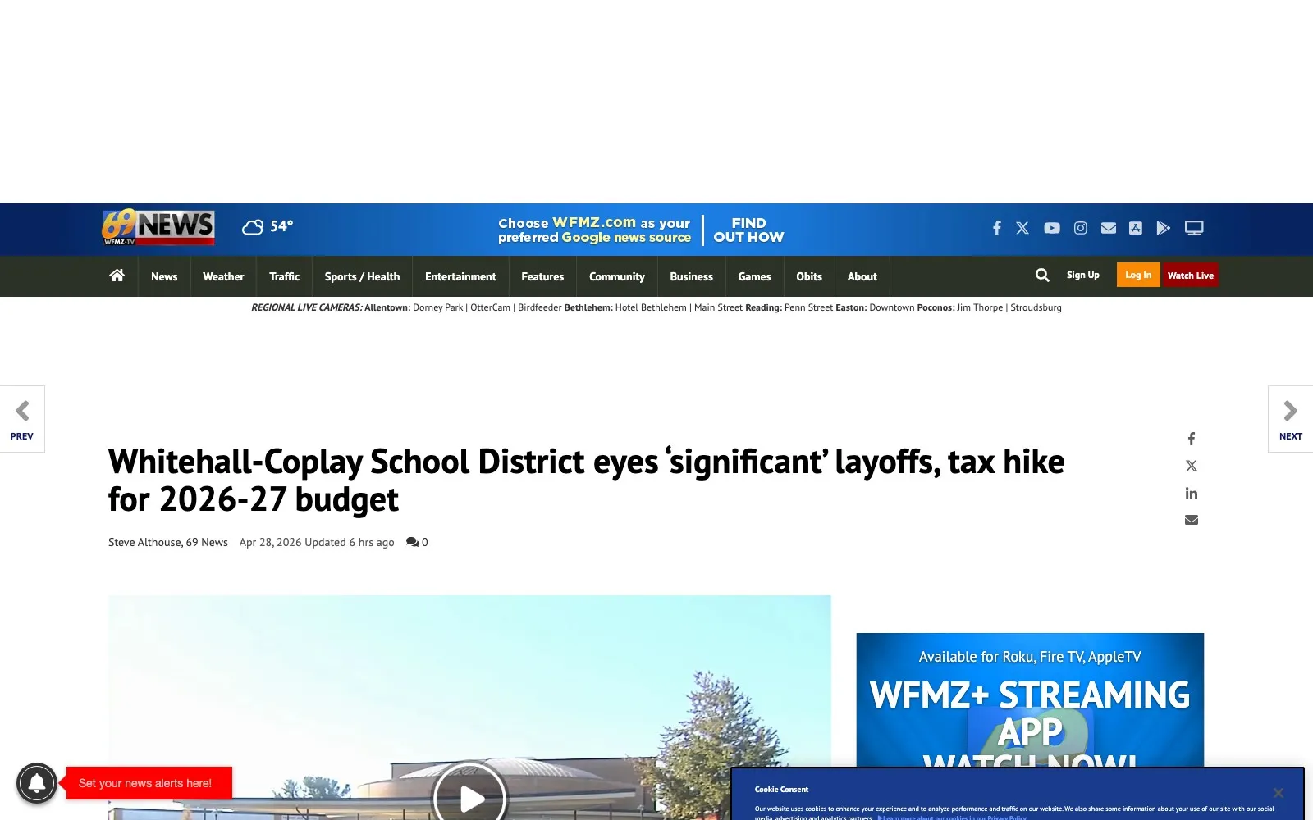This screenshot has height=820, width=1313.
Task: Click author Steve Althouse, 69 News
Action: (168, 542)
